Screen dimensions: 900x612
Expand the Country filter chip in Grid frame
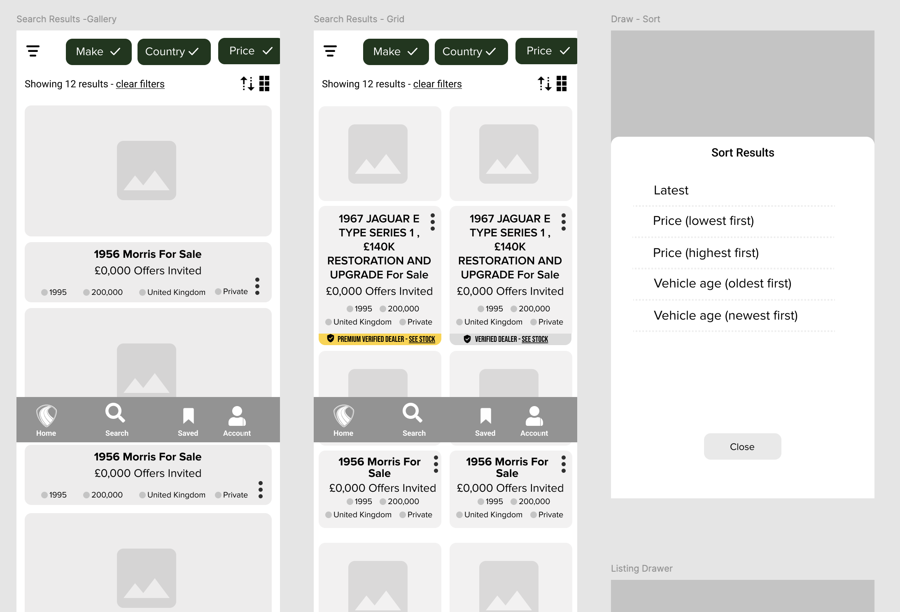[x=471, y=52]
